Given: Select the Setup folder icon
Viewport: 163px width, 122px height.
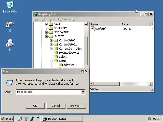Looking at the screenshot, I should pos(56,61).
